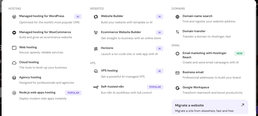Click the Node.js hexagon icon
The height and width of the screenshot is (116, 258).
[14, 93]
